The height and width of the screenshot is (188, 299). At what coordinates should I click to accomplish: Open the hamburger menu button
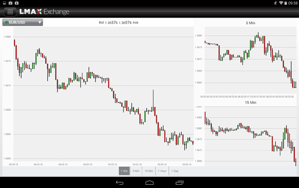10,12
